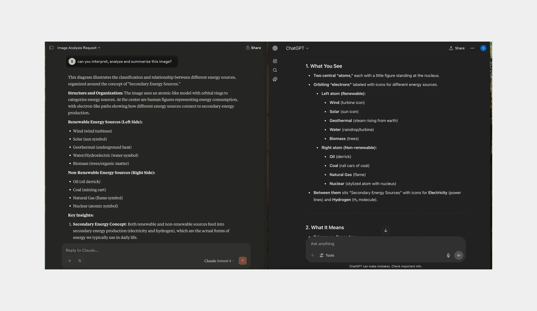Viewport: 537px width, 311px height.
Task: Start ChatGPT voice mode waveform button
Action: 459,255
